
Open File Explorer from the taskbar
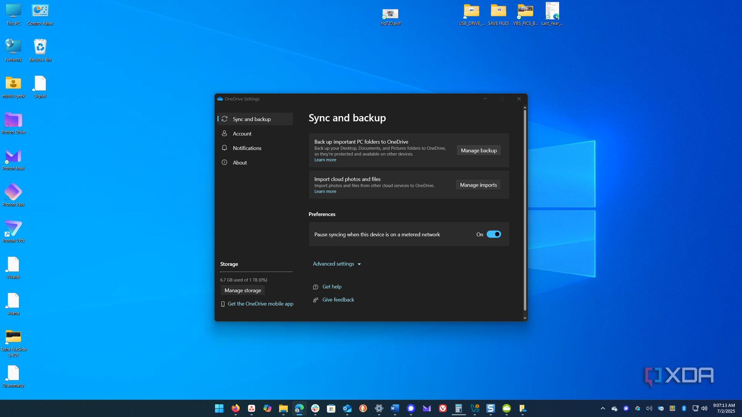click(283, 408)
